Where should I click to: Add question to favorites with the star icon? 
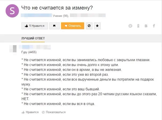(97, 26)
